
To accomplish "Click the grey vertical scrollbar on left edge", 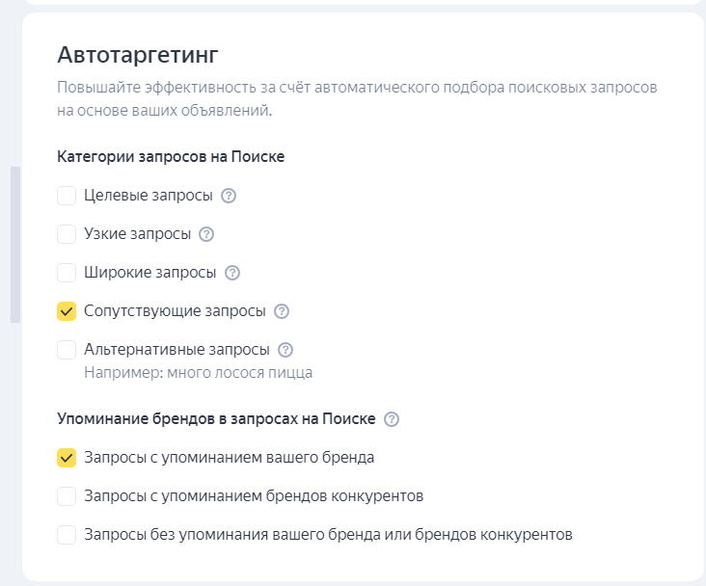I will pos(14,245).
